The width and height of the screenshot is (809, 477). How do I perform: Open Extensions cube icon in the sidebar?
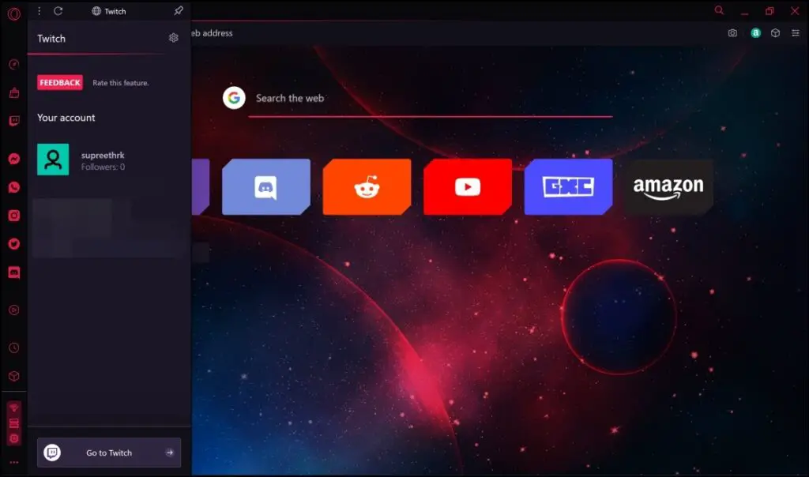click(14, 376)
